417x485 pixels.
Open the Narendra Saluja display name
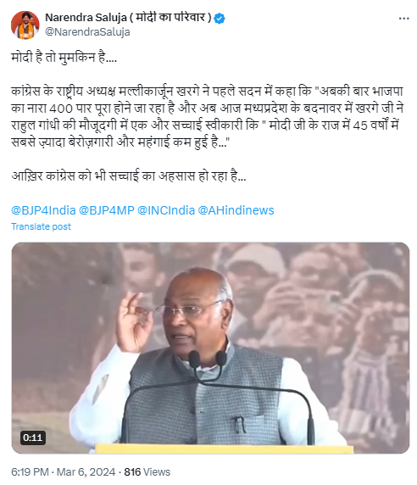tap(128, 18)
